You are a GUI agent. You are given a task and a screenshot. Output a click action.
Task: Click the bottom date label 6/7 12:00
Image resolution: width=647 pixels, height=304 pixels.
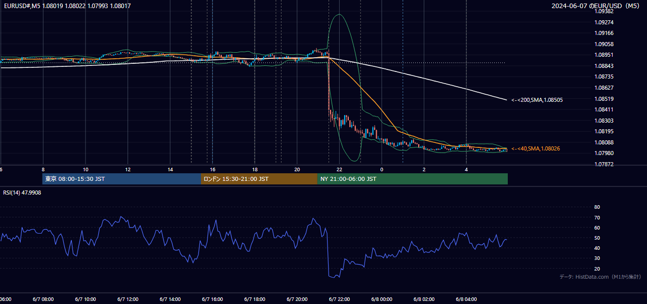[128, 299]
